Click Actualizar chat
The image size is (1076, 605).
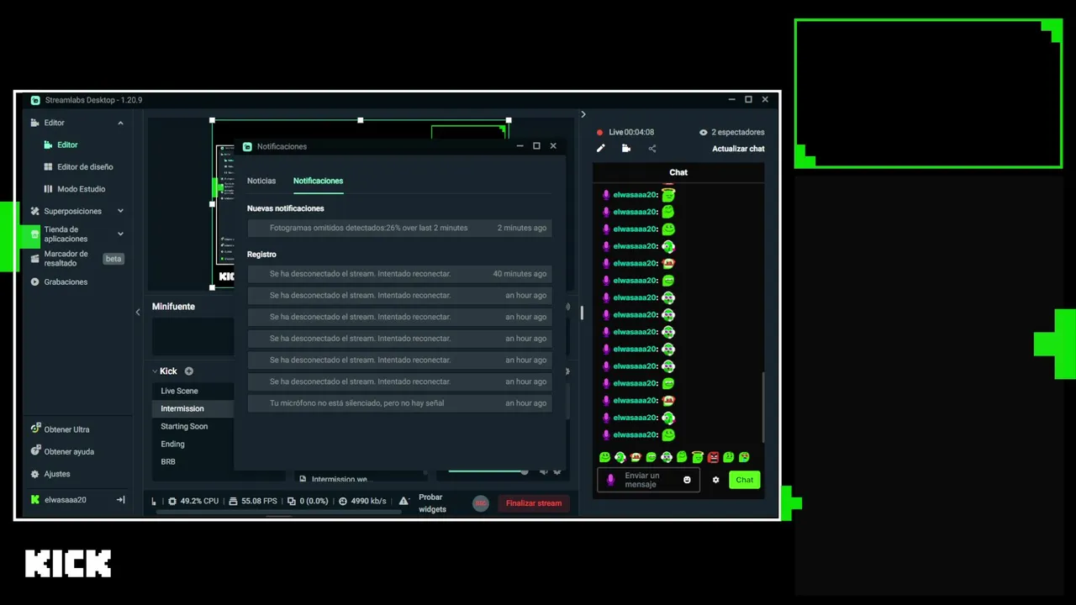(738, 149)
